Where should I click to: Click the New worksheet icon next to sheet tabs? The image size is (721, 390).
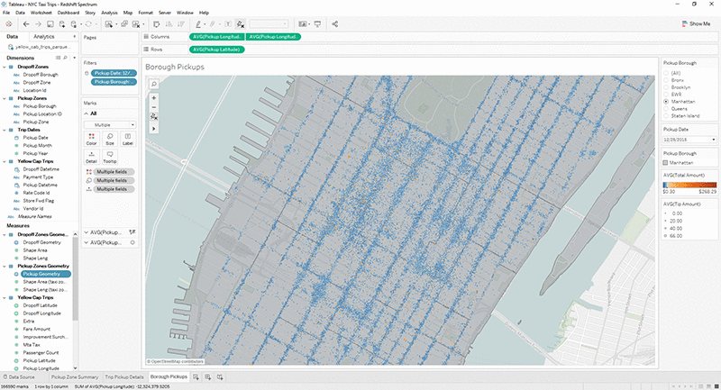(196, 376)
